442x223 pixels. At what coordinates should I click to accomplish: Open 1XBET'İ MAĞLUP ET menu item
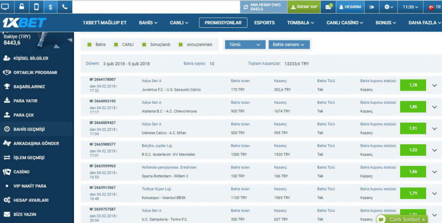click(104, 23)
